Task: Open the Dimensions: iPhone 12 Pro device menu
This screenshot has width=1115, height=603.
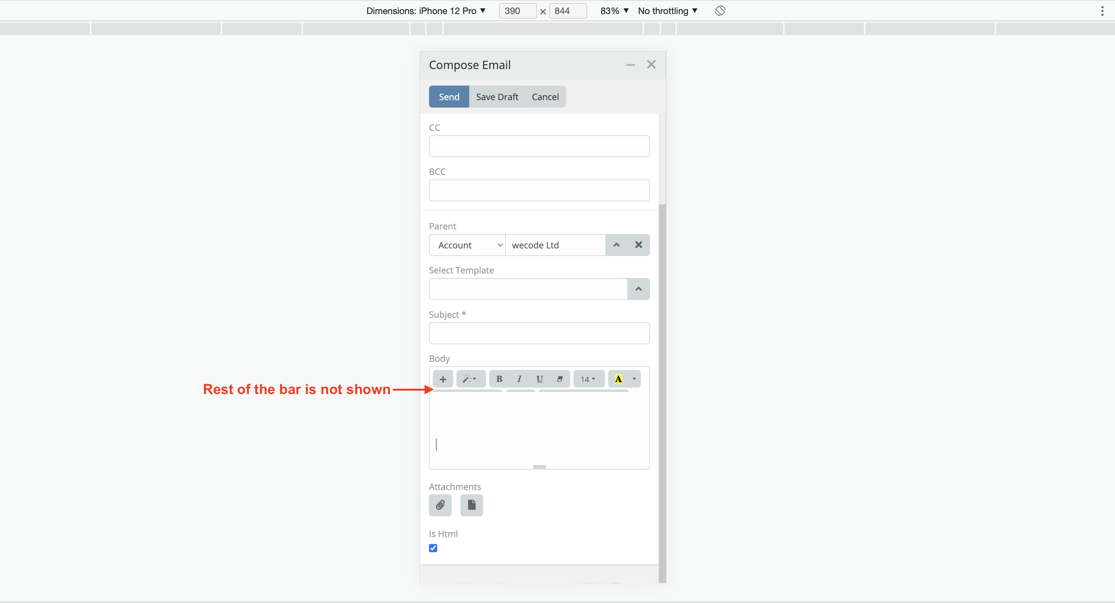Action: 425,10
